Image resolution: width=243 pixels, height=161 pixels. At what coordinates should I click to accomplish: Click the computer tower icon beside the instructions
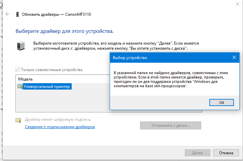21,46
